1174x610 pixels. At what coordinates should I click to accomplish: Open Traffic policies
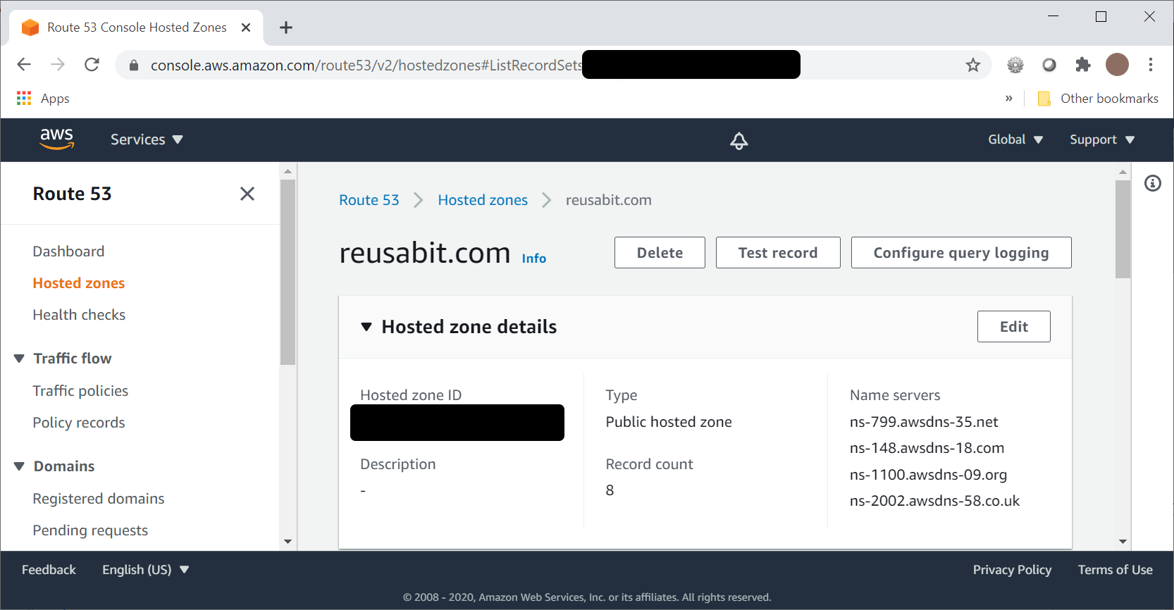(x=80, y=391)
